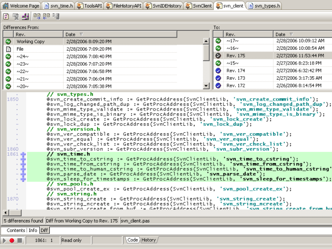Sort To list by Rev. column header
This screenshot has height=249, width=332.
click(248, 34)
